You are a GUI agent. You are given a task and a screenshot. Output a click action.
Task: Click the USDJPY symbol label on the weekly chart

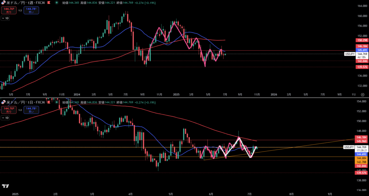350,54
